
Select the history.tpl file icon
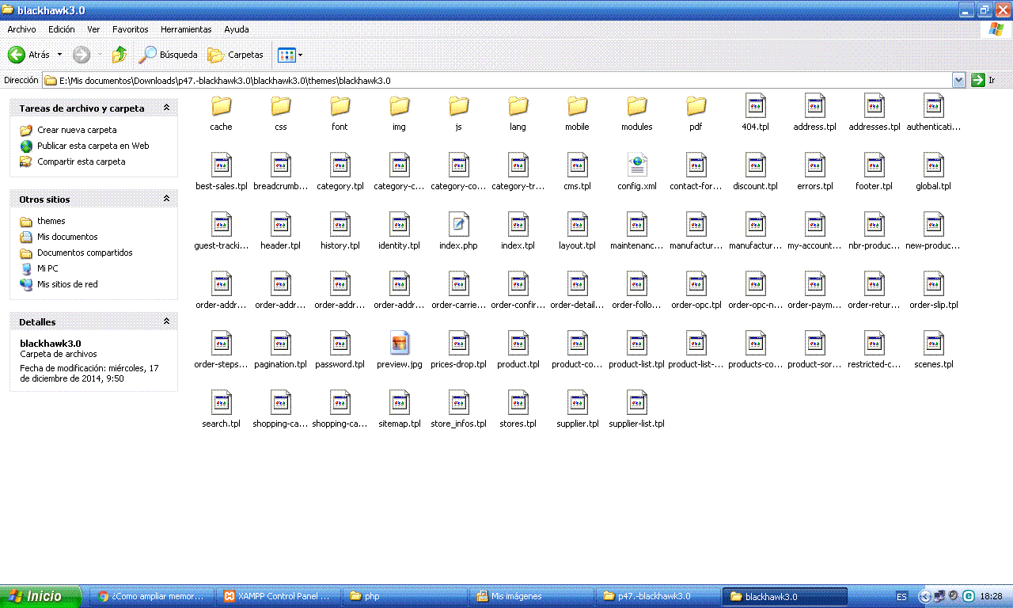340,224
